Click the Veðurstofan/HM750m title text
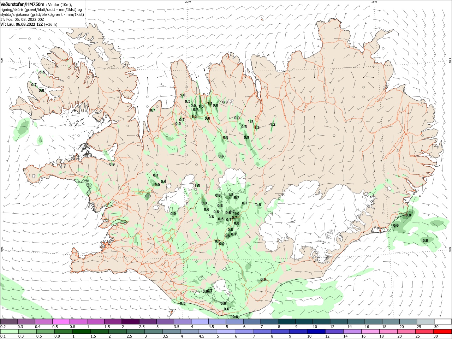Screen dimensions: 452x339 pyautogui.click(x=22, y=4)
